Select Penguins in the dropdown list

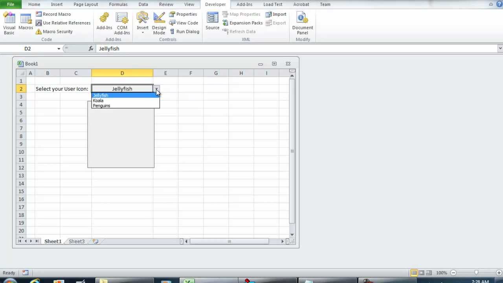125,106
